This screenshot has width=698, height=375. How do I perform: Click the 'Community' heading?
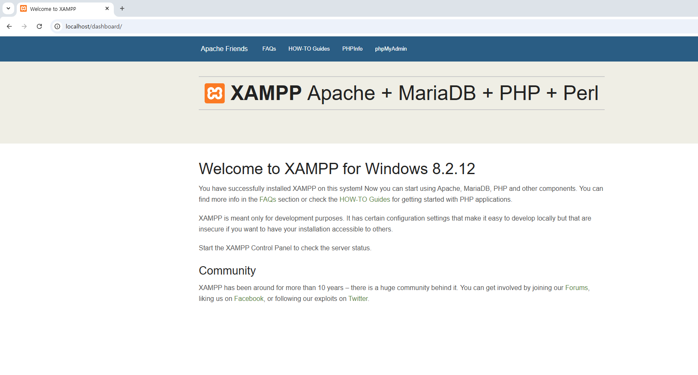point(227,271)
